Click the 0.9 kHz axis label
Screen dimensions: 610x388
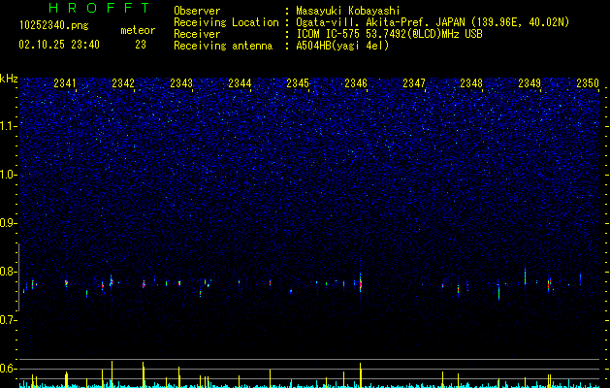pos(9,223)
